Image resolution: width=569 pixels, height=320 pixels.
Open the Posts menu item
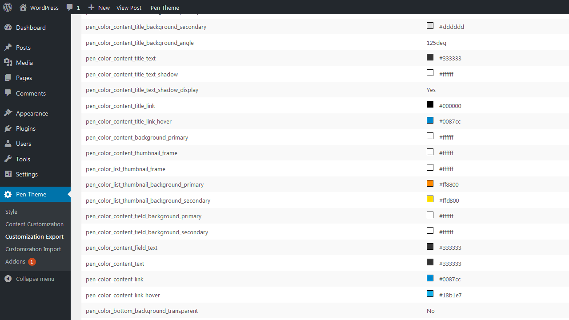(24, 48)
